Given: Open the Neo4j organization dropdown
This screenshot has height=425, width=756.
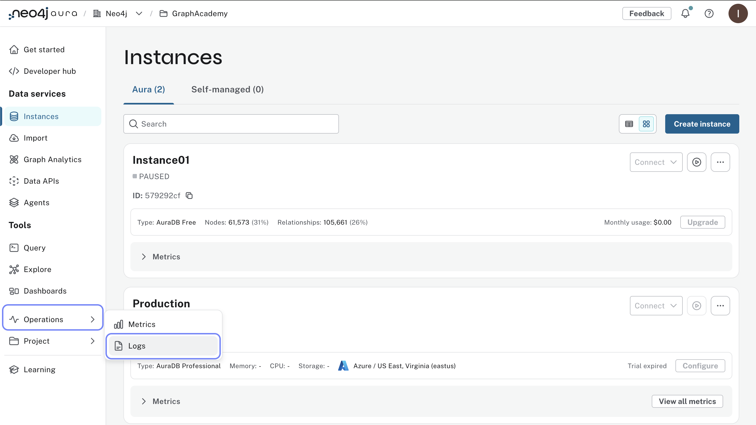Looking at the screenshot, I should coord(139,13).
